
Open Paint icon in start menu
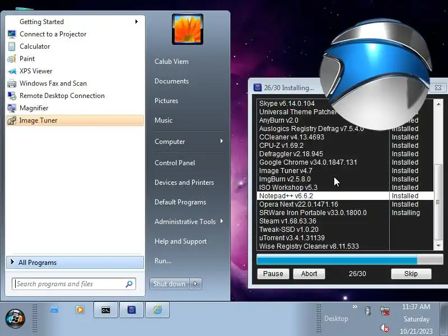tap(12, 59)
